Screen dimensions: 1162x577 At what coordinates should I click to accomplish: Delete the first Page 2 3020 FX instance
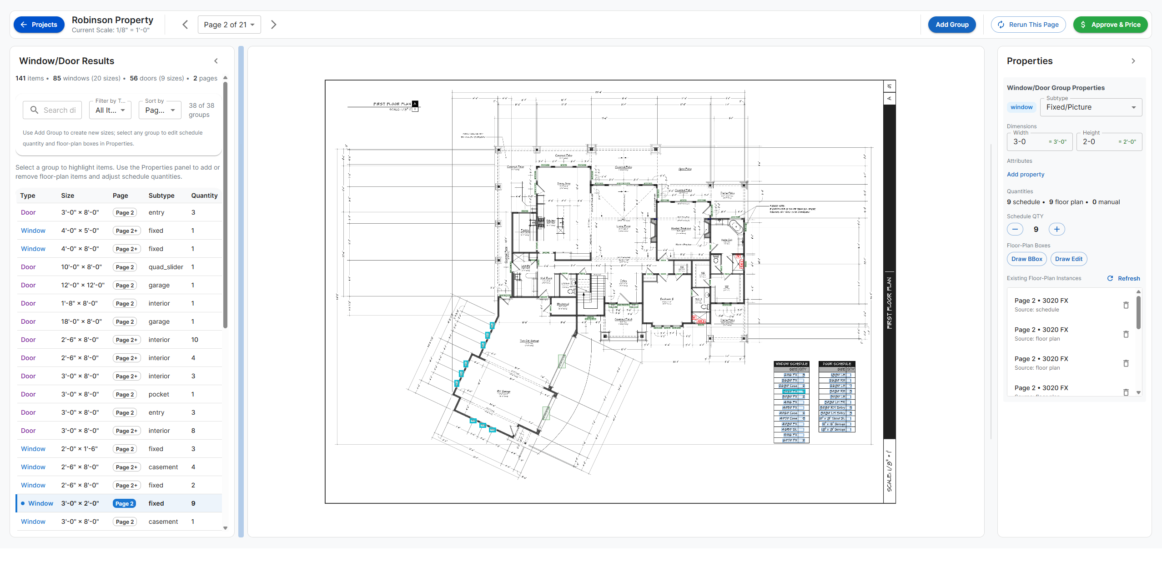[x=1127, y=305]
